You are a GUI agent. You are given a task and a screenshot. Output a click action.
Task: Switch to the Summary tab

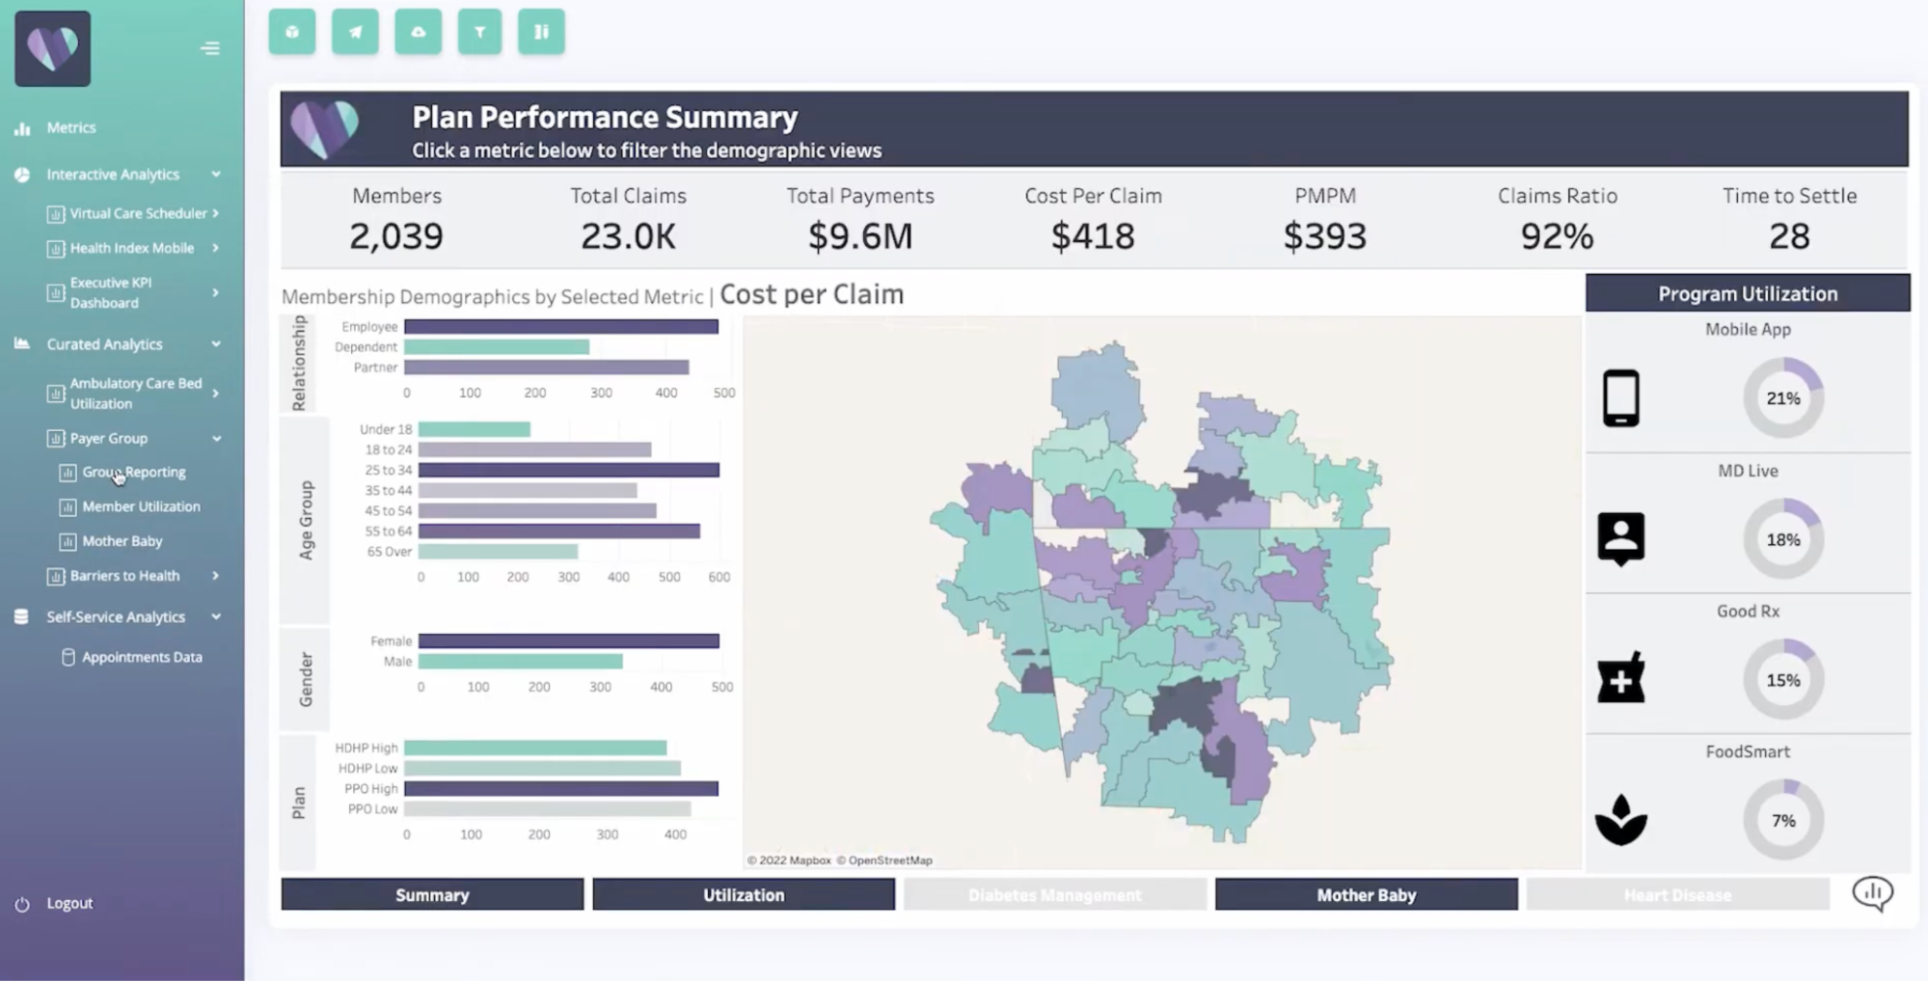tap(432, 894)
